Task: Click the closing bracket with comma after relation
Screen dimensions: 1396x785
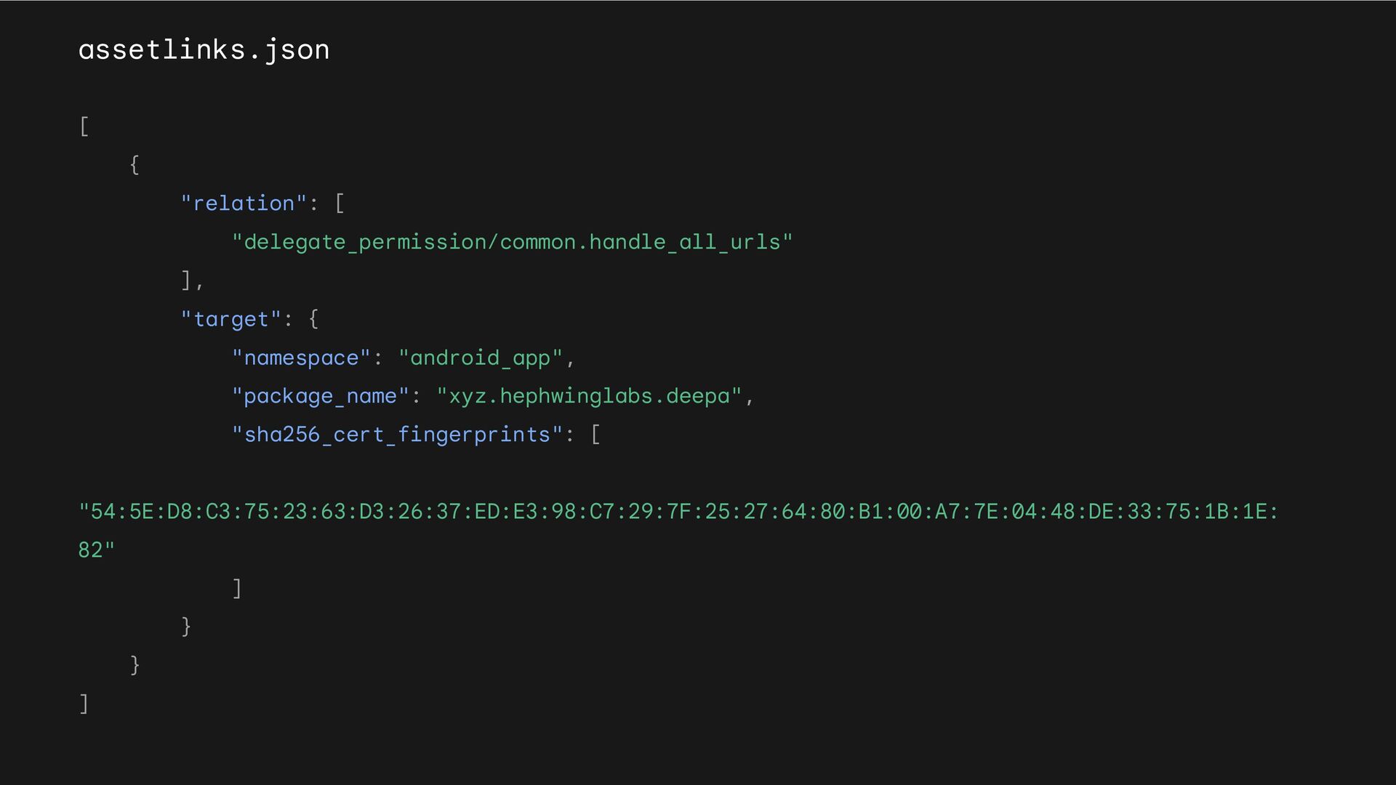Action: 191,281
